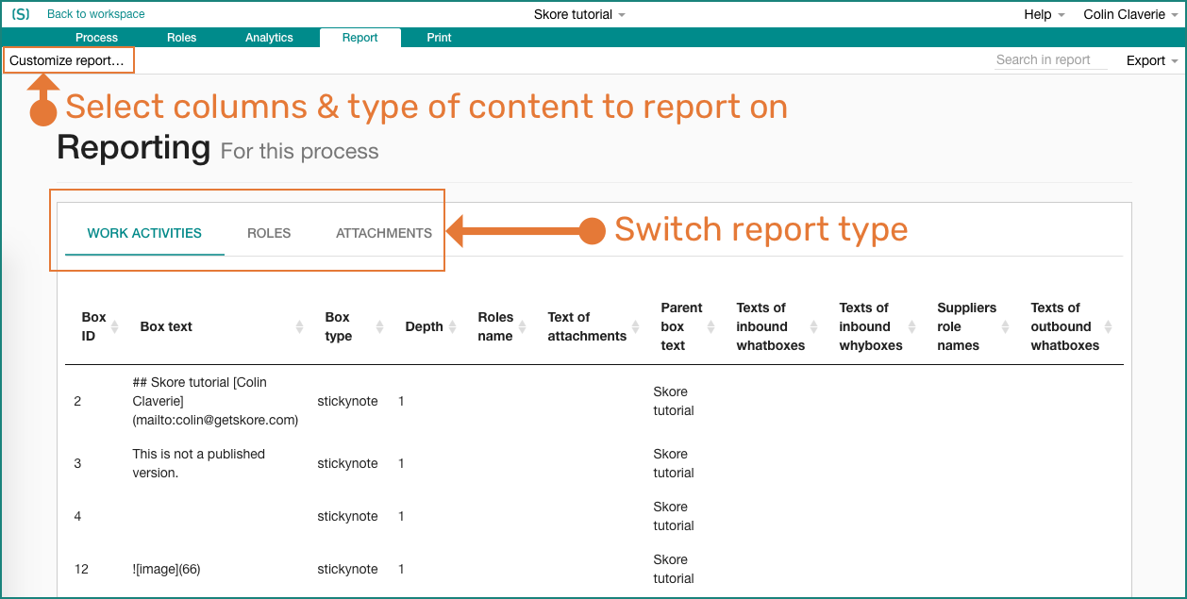Open the Print tab

click(x=439, y=38)
